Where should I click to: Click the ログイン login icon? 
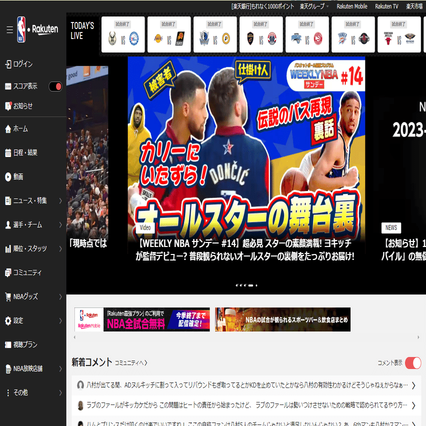[8, 64]
